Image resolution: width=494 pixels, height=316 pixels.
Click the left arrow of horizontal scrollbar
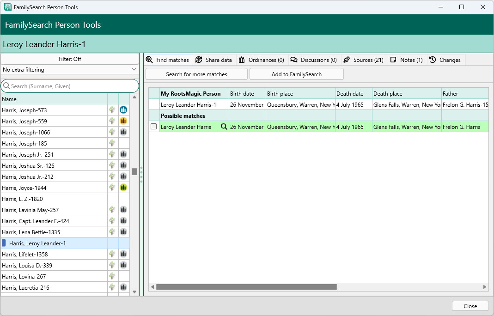pyautogui.click(x=152, y=287)
